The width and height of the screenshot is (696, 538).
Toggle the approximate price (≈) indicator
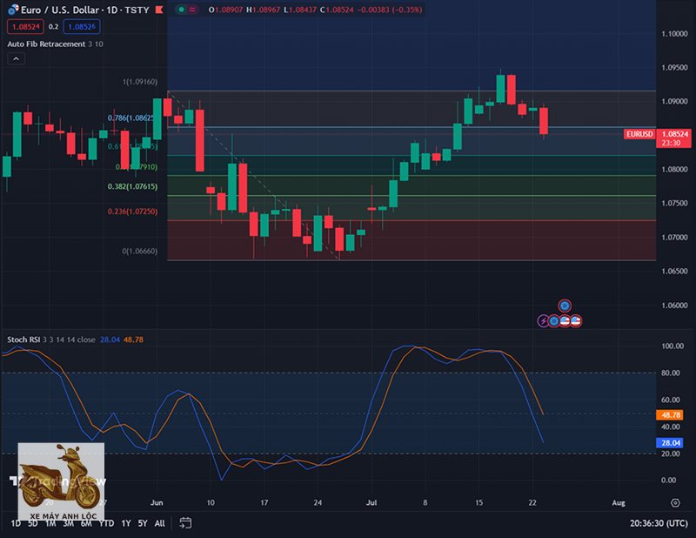(x=193, y=11)
